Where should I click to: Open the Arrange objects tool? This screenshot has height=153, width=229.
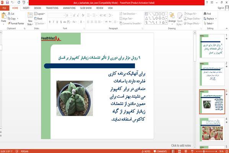pyautogui.click(x=172, y=18)
